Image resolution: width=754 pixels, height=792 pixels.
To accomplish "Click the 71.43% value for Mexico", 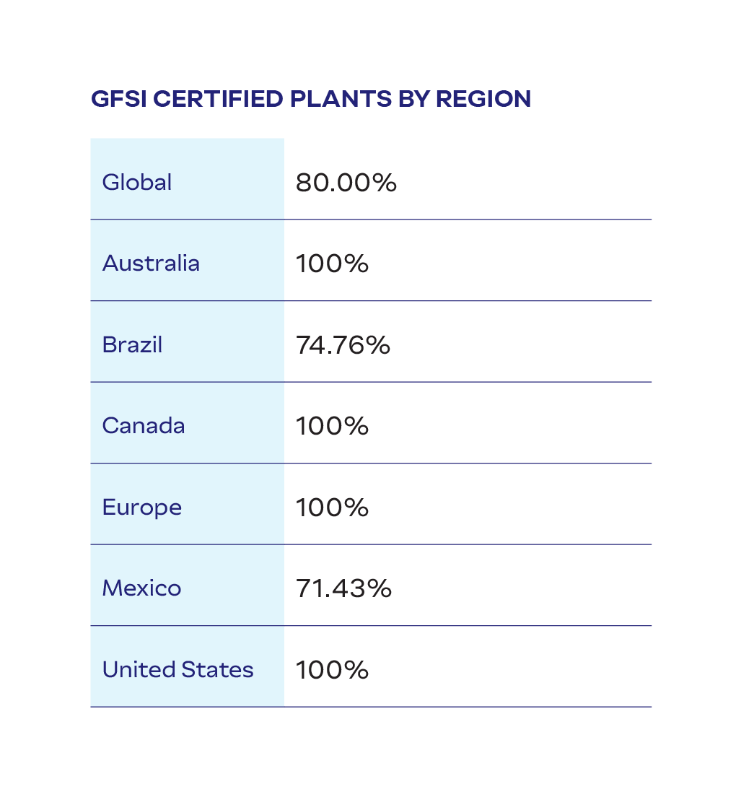I will [x=343, y=588].
